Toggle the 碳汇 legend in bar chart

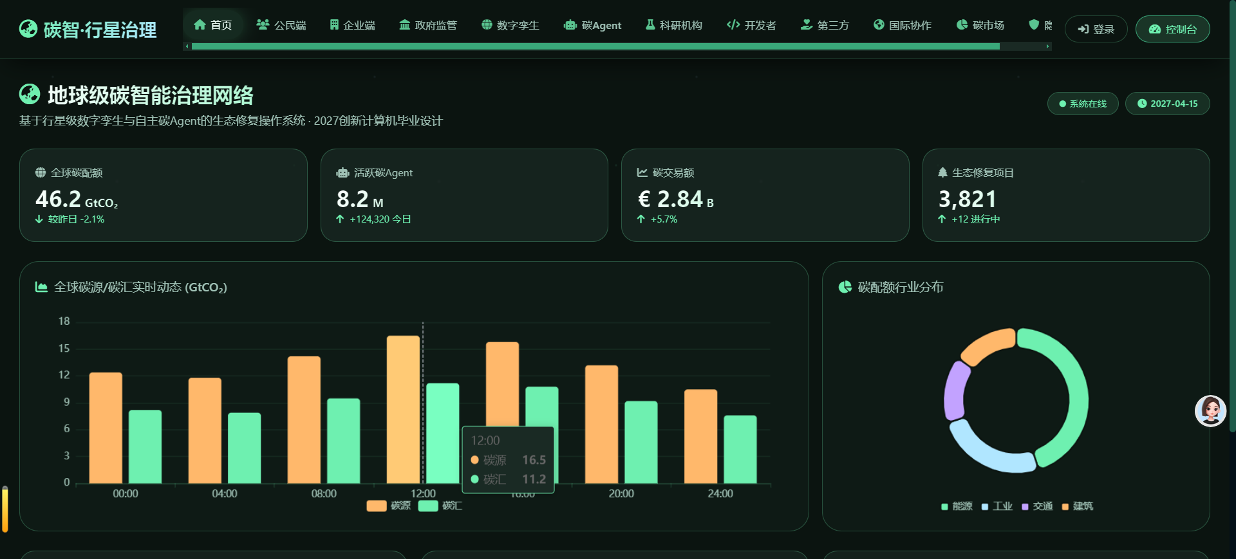click(x=440, y=506)
